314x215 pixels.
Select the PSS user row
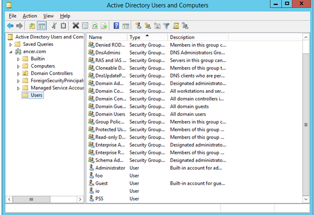[157, 198]
